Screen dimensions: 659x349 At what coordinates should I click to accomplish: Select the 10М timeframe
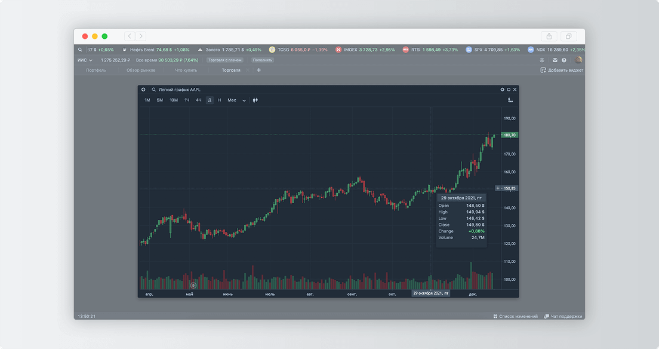[x=174, y=100]
